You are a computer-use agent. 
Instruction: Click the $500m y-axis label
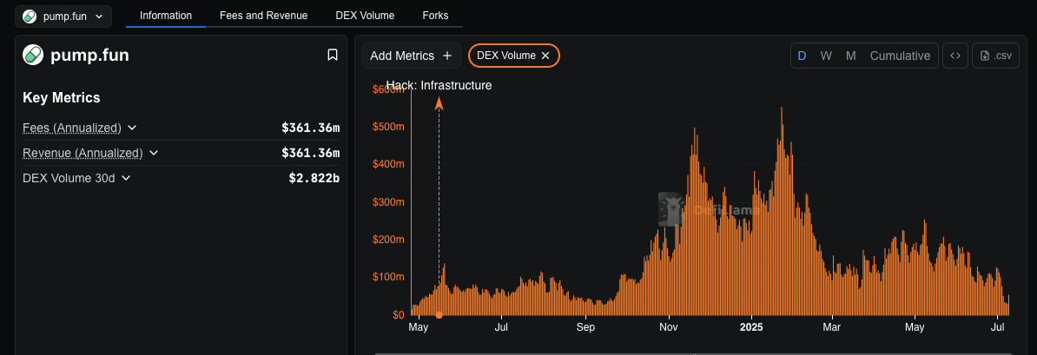click(390, 127)
